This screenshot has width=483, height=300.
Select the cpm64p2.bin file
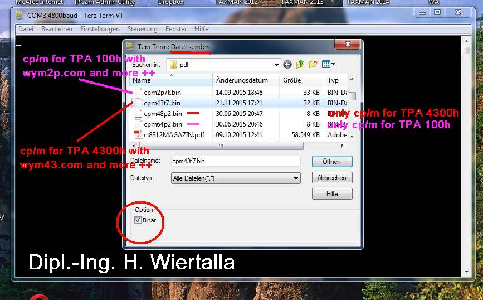pos(163,124)
